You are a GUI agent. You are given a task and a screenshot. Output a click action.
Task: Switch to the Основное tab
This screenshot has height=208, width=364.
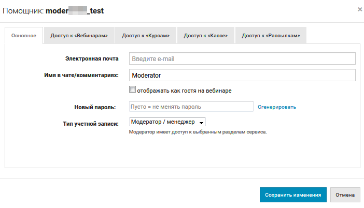[x=24, y=36]
